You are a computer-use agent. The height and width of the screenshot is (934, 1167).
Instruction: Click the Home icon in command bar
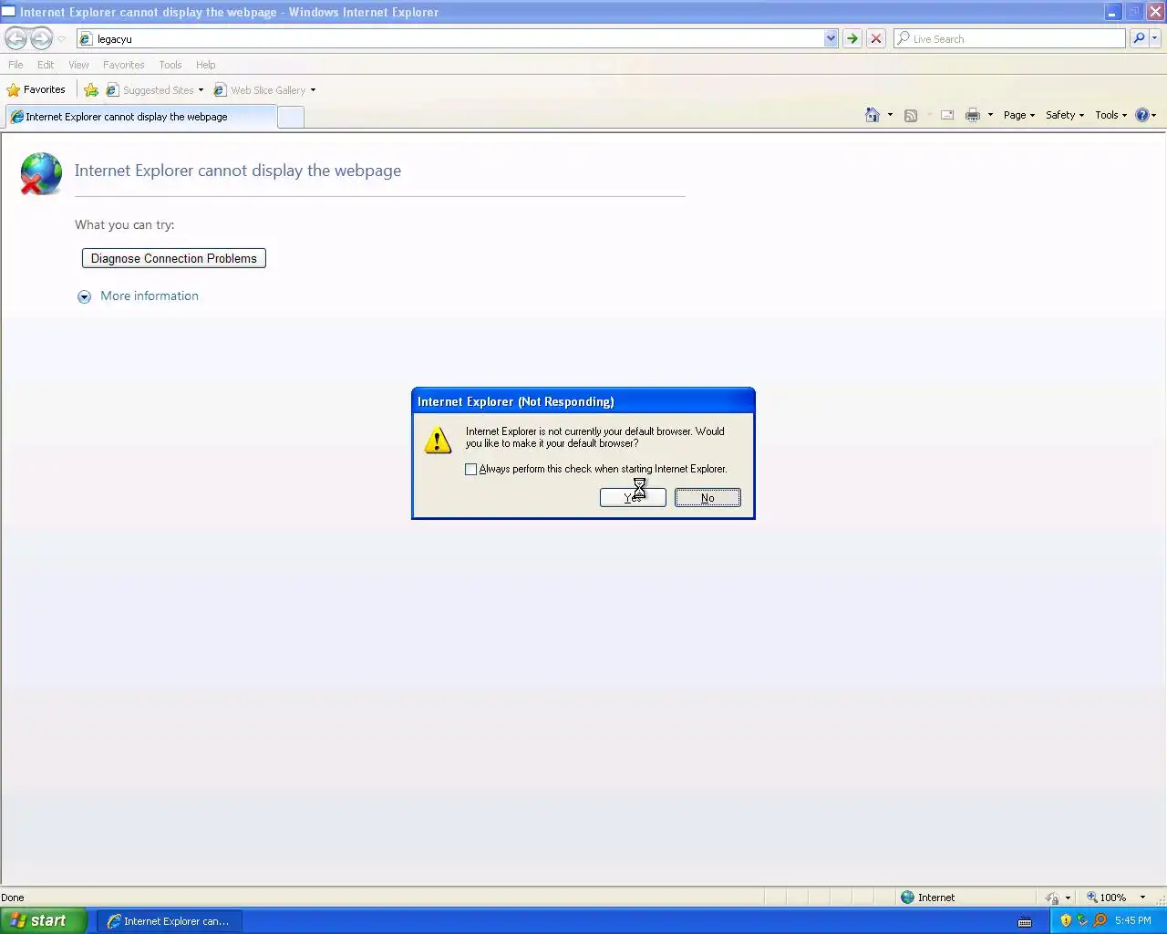tap(873, 115)
